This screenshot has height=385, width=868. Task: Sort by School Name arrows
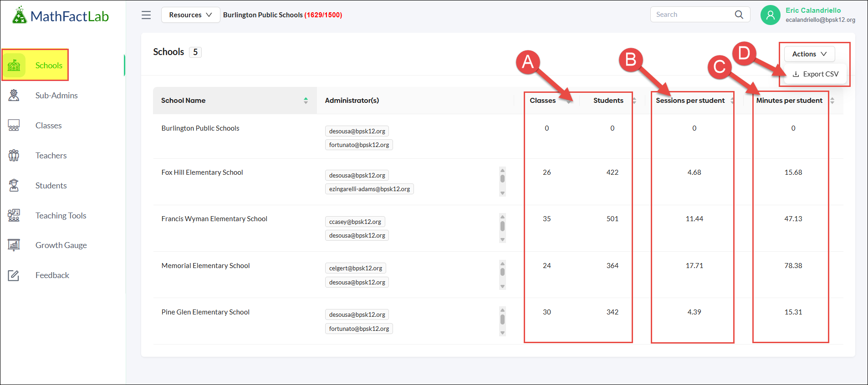click(306, 101)
